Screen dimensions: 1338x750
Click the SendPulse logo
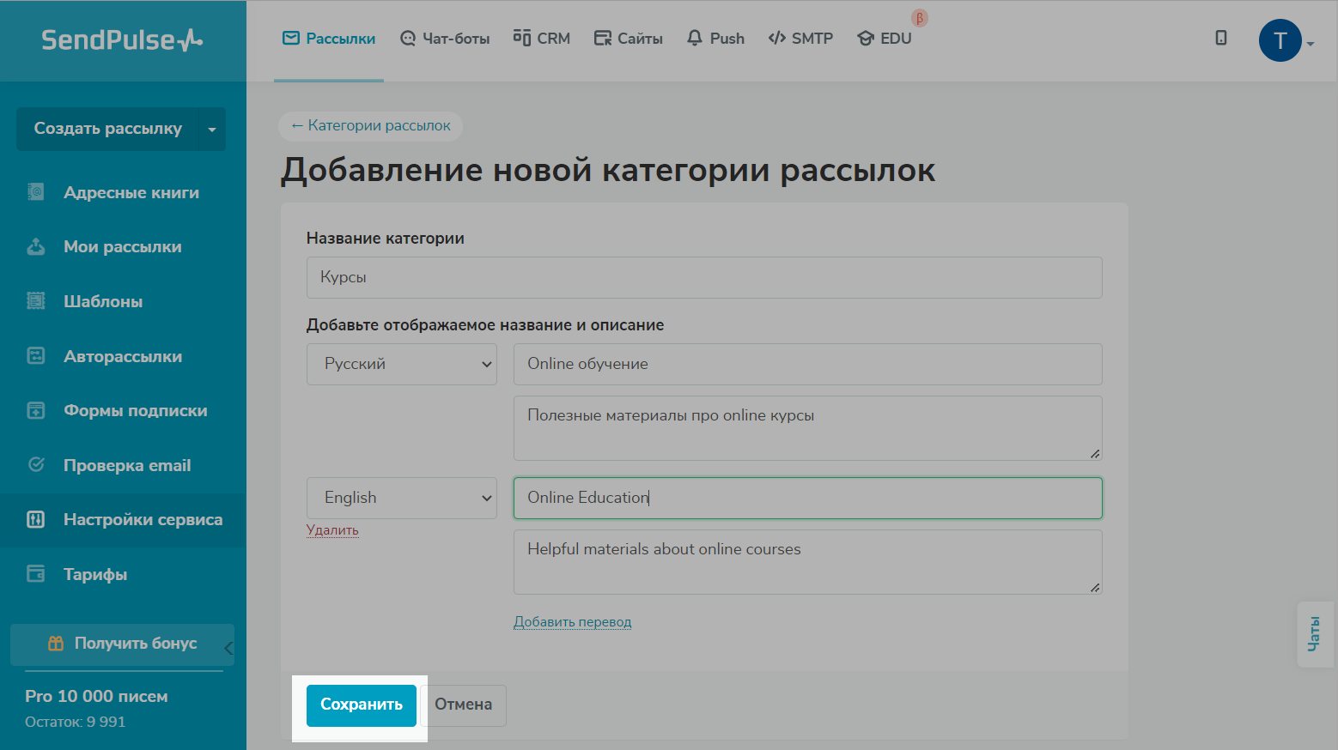[x=122, y=40]
